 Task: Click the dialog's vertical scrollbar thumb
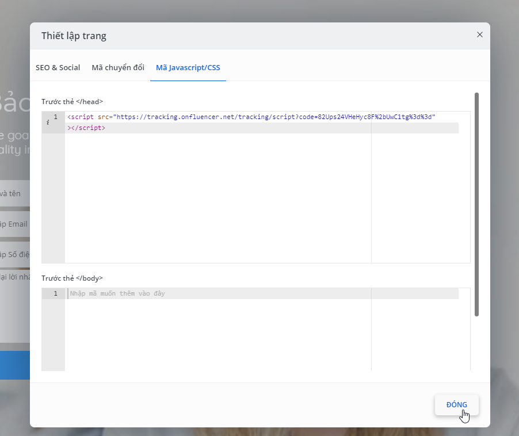pos(476,204)
